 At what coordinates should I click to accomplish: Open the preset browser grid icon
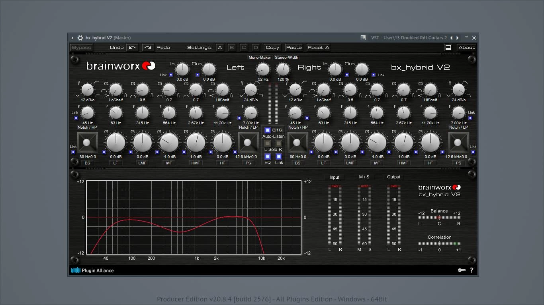(x=363, y=38)
